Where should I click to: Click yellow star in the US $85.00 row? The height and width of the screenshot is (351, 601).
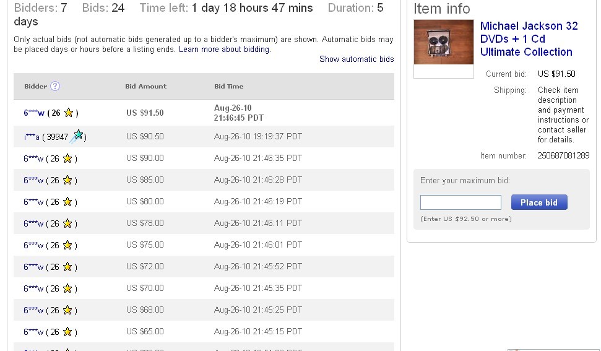(67, 180)
